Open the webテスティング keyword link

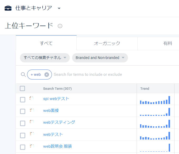(59, 122)
